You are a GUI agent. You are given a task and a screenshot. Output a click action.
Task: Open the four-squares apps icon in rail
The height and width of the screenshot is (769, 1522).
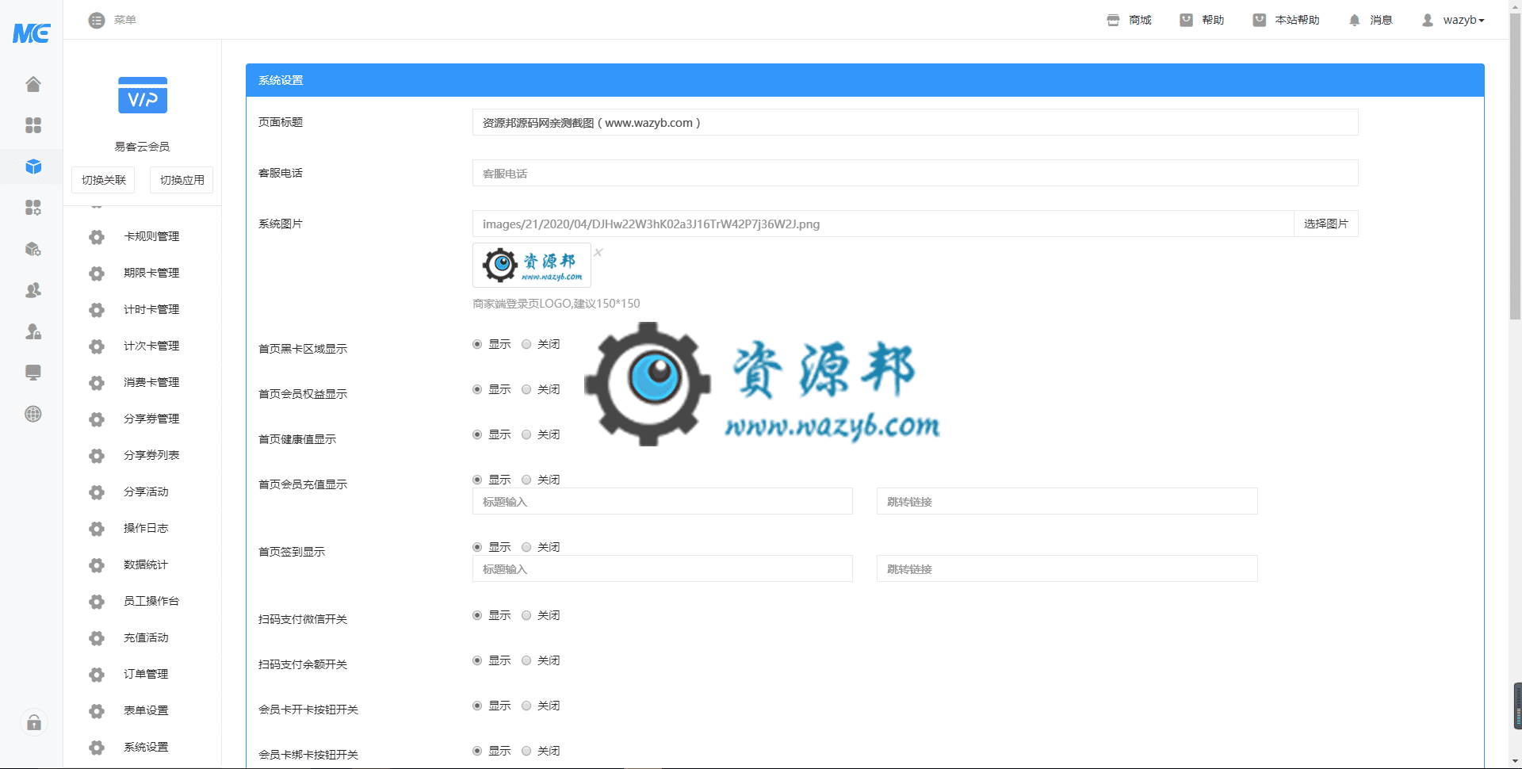coord(33,125)
